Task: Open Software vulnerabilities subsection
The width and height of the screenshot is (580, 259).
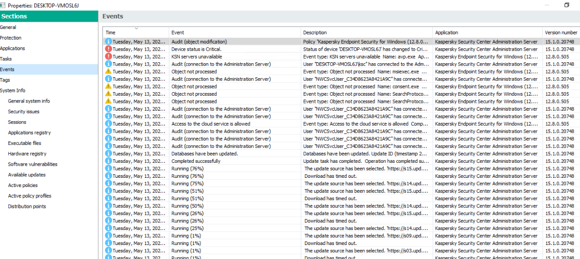Action: click(33, 164)
